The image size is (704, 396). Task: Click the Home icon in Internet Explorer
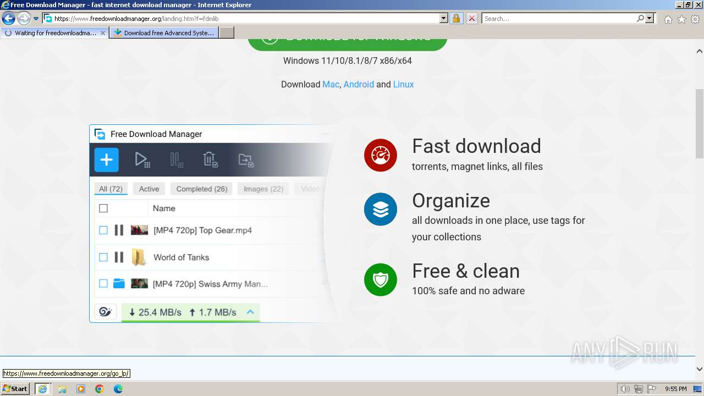[668, 19]
